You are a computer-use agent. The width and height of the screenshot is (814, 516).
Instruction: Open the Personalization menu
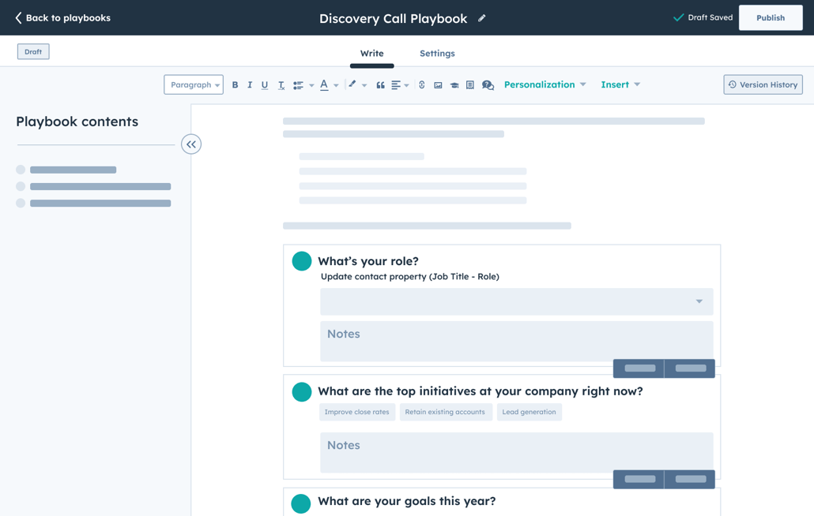pos(545,84)
